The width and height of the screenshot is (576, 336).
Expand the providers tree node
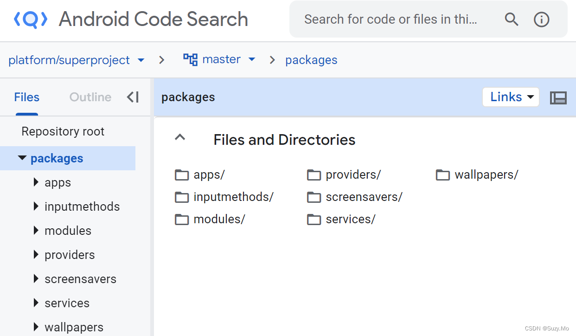click(x=36, y=255)
